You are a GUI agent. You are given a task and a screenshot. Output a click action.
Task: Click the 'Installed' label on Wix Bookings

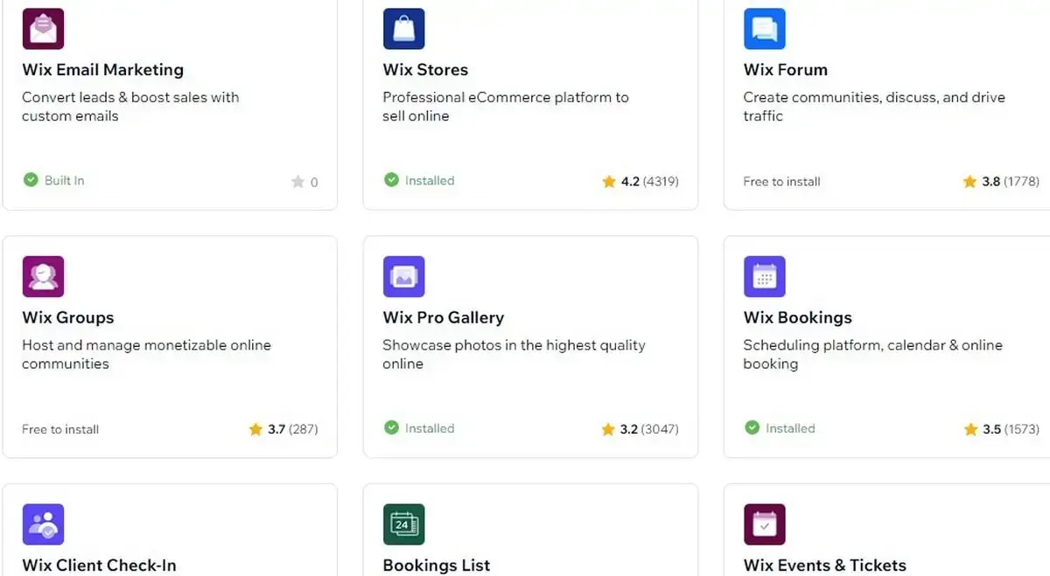pyautogui.click(x=790, y=428)
